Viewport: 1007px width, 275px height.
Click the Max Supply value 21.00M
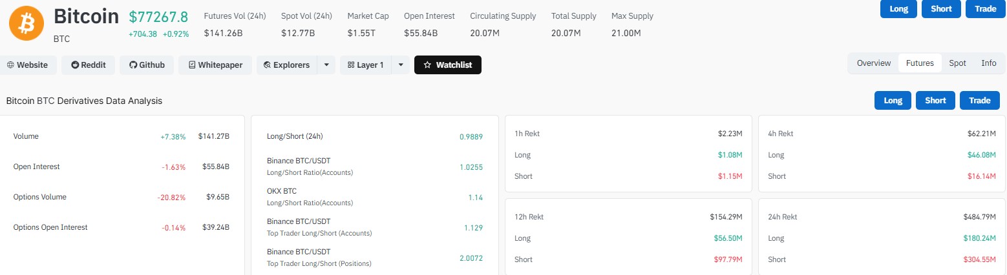coord(626,32)
